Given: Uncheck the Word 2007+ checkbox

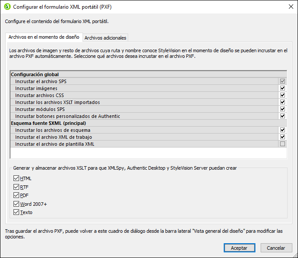Looking at the screenshot, I should click(x=17, y=204).
